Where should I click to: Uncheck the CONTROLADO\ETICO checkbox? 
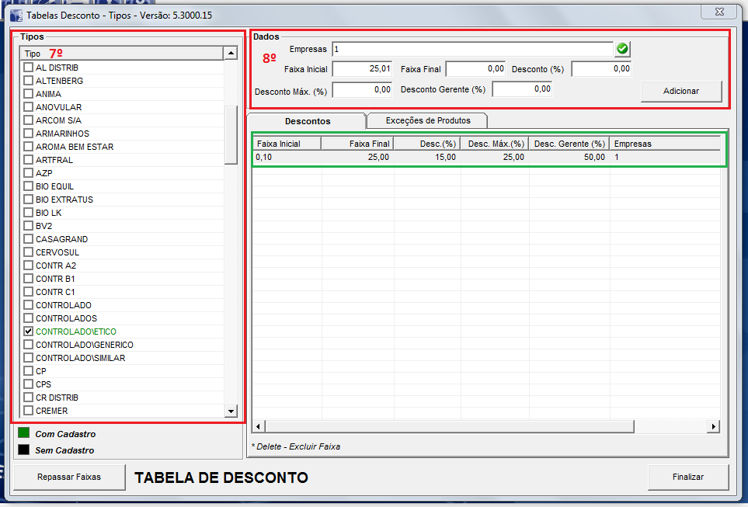pyautogui.click(x=29, y=332)
